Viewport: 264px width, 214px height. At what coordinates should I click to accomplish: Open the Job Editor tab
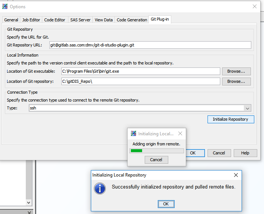tap(31, 20)
